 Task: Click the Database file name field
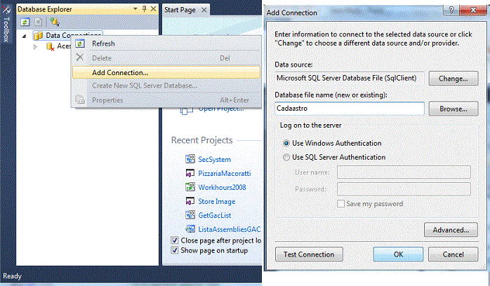tap(350, 109)
